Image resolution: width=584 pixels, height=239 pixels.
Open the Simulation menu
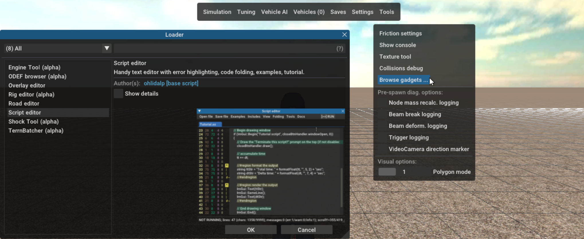217,12
